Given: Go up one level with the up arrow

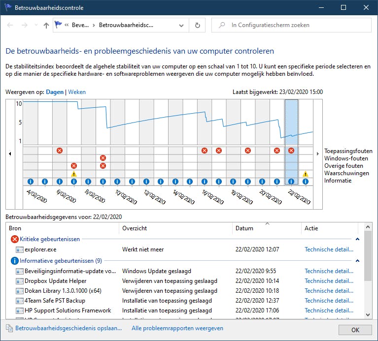Looking at the screenshot, I should (x=46, y=25).
